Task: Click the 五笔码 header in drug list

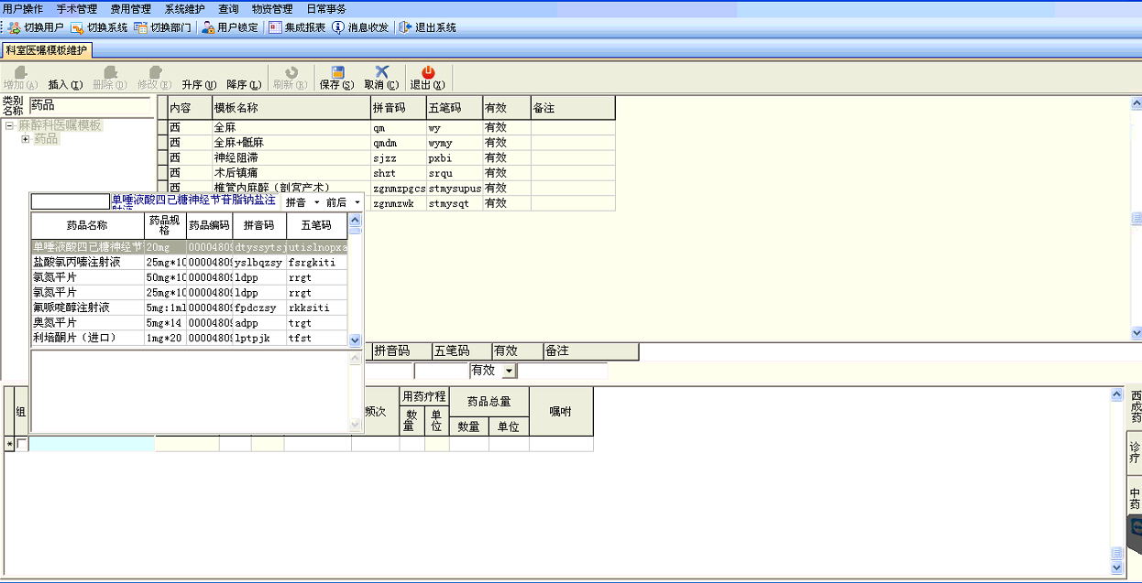Action: tap(317, 225)
